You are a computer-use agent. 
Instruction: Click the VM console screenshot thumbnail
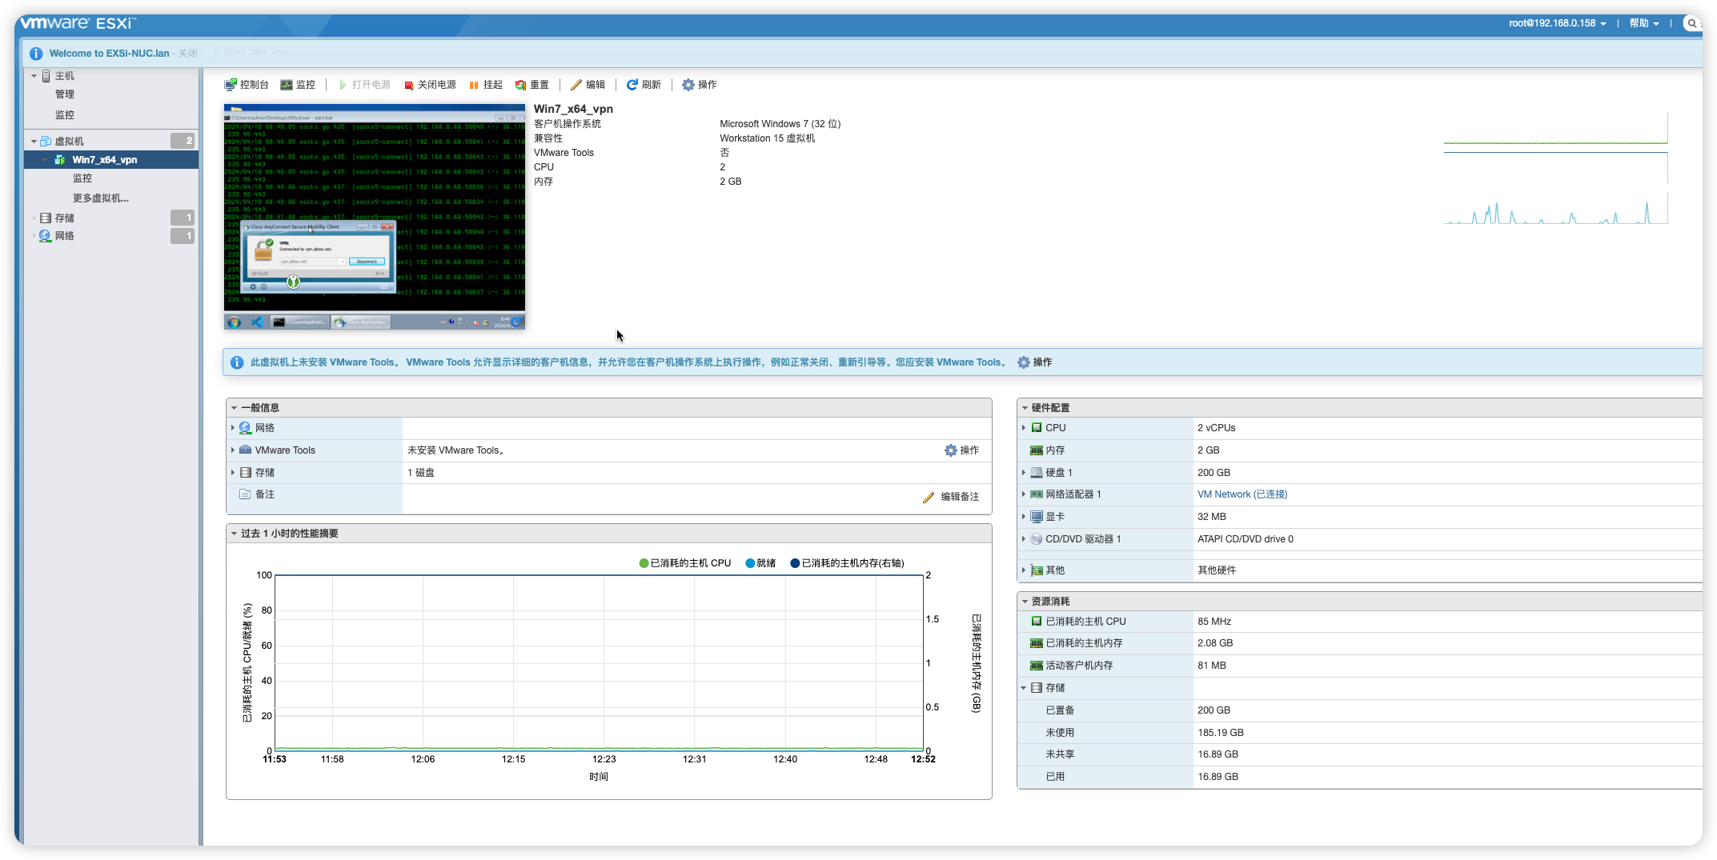[375, 217]
